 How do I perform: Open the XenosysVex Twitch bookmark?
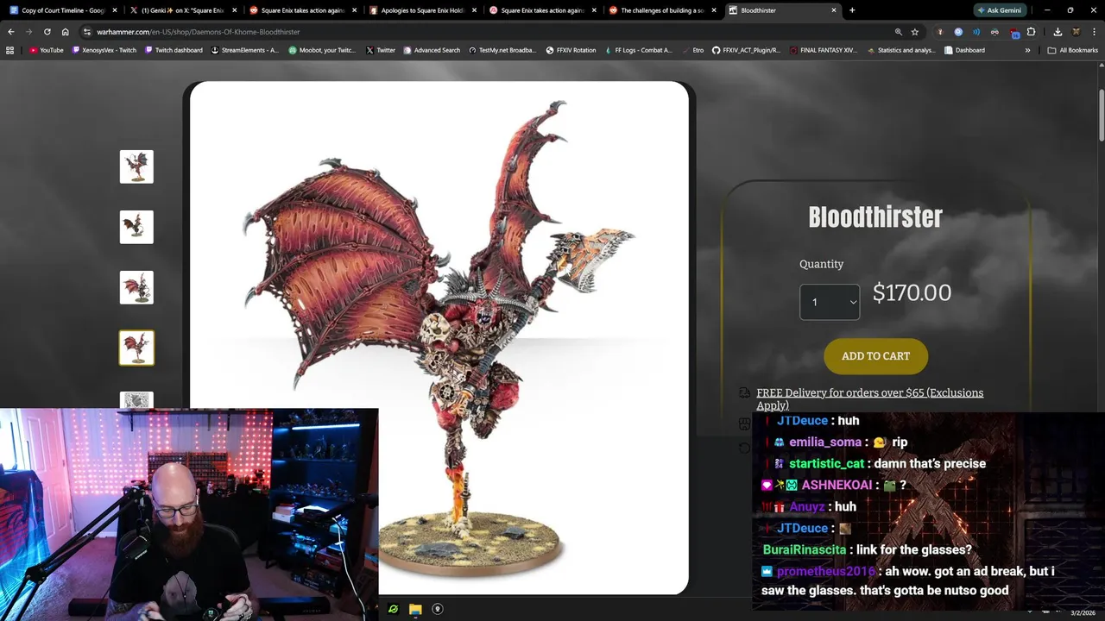tap(104, 50)
